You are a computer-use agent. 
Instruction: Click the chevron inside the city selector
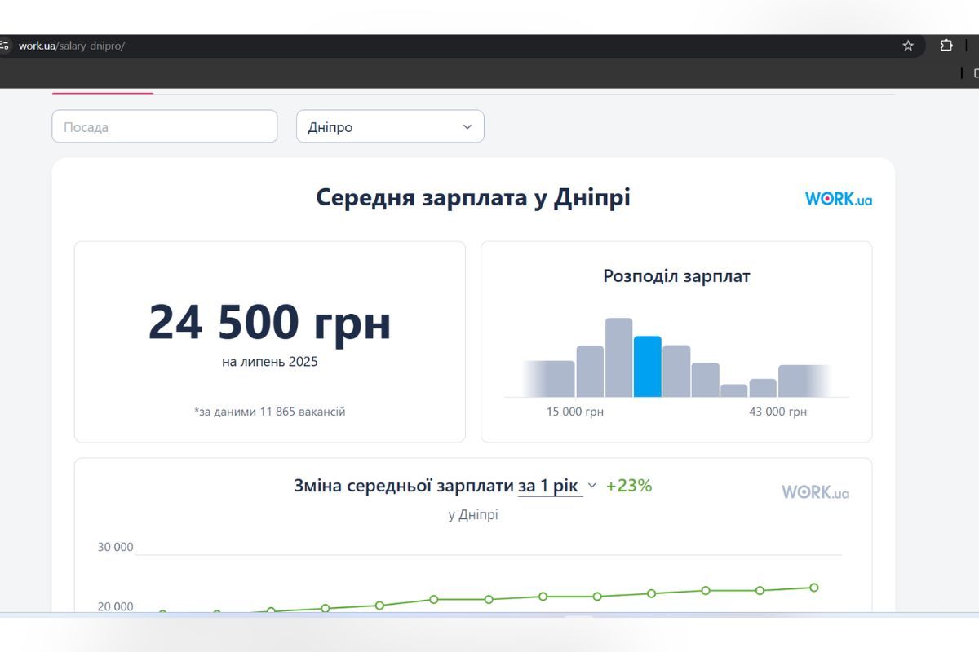tap(466, 126)
